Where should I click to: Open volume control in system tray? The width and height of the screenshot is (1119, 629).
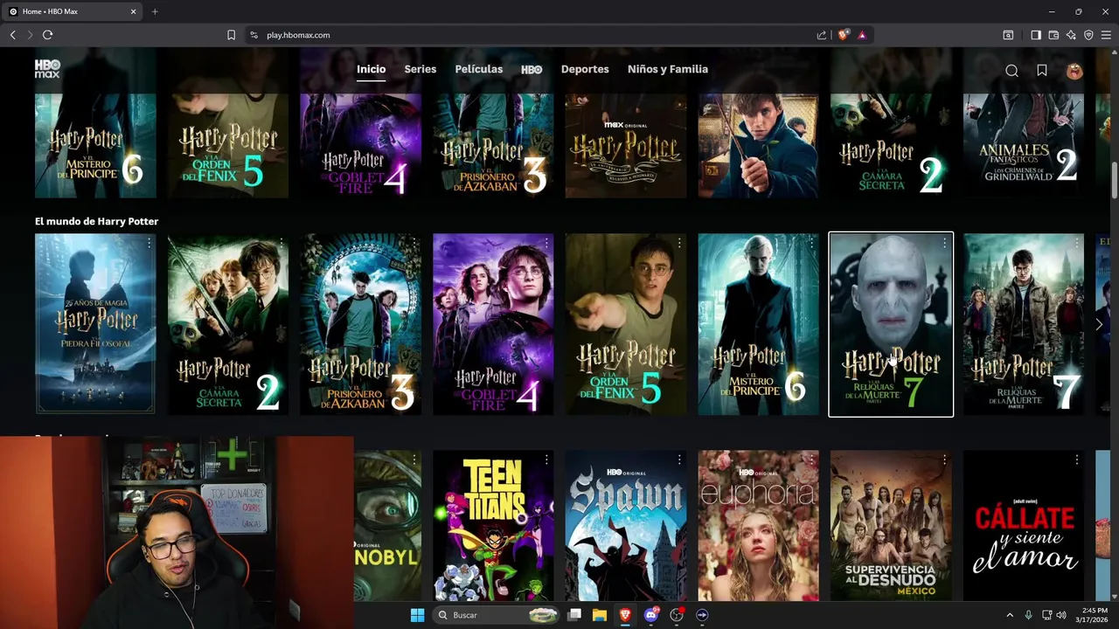click(x=1061, y=615)
